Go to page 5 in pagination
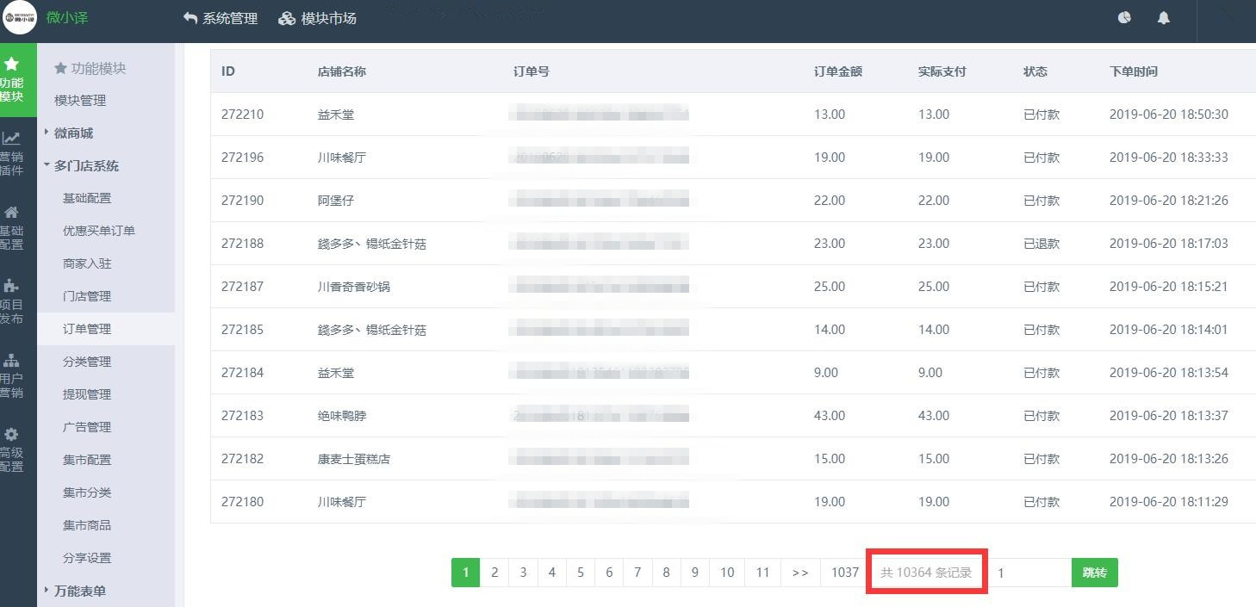 tap(581, 573)
